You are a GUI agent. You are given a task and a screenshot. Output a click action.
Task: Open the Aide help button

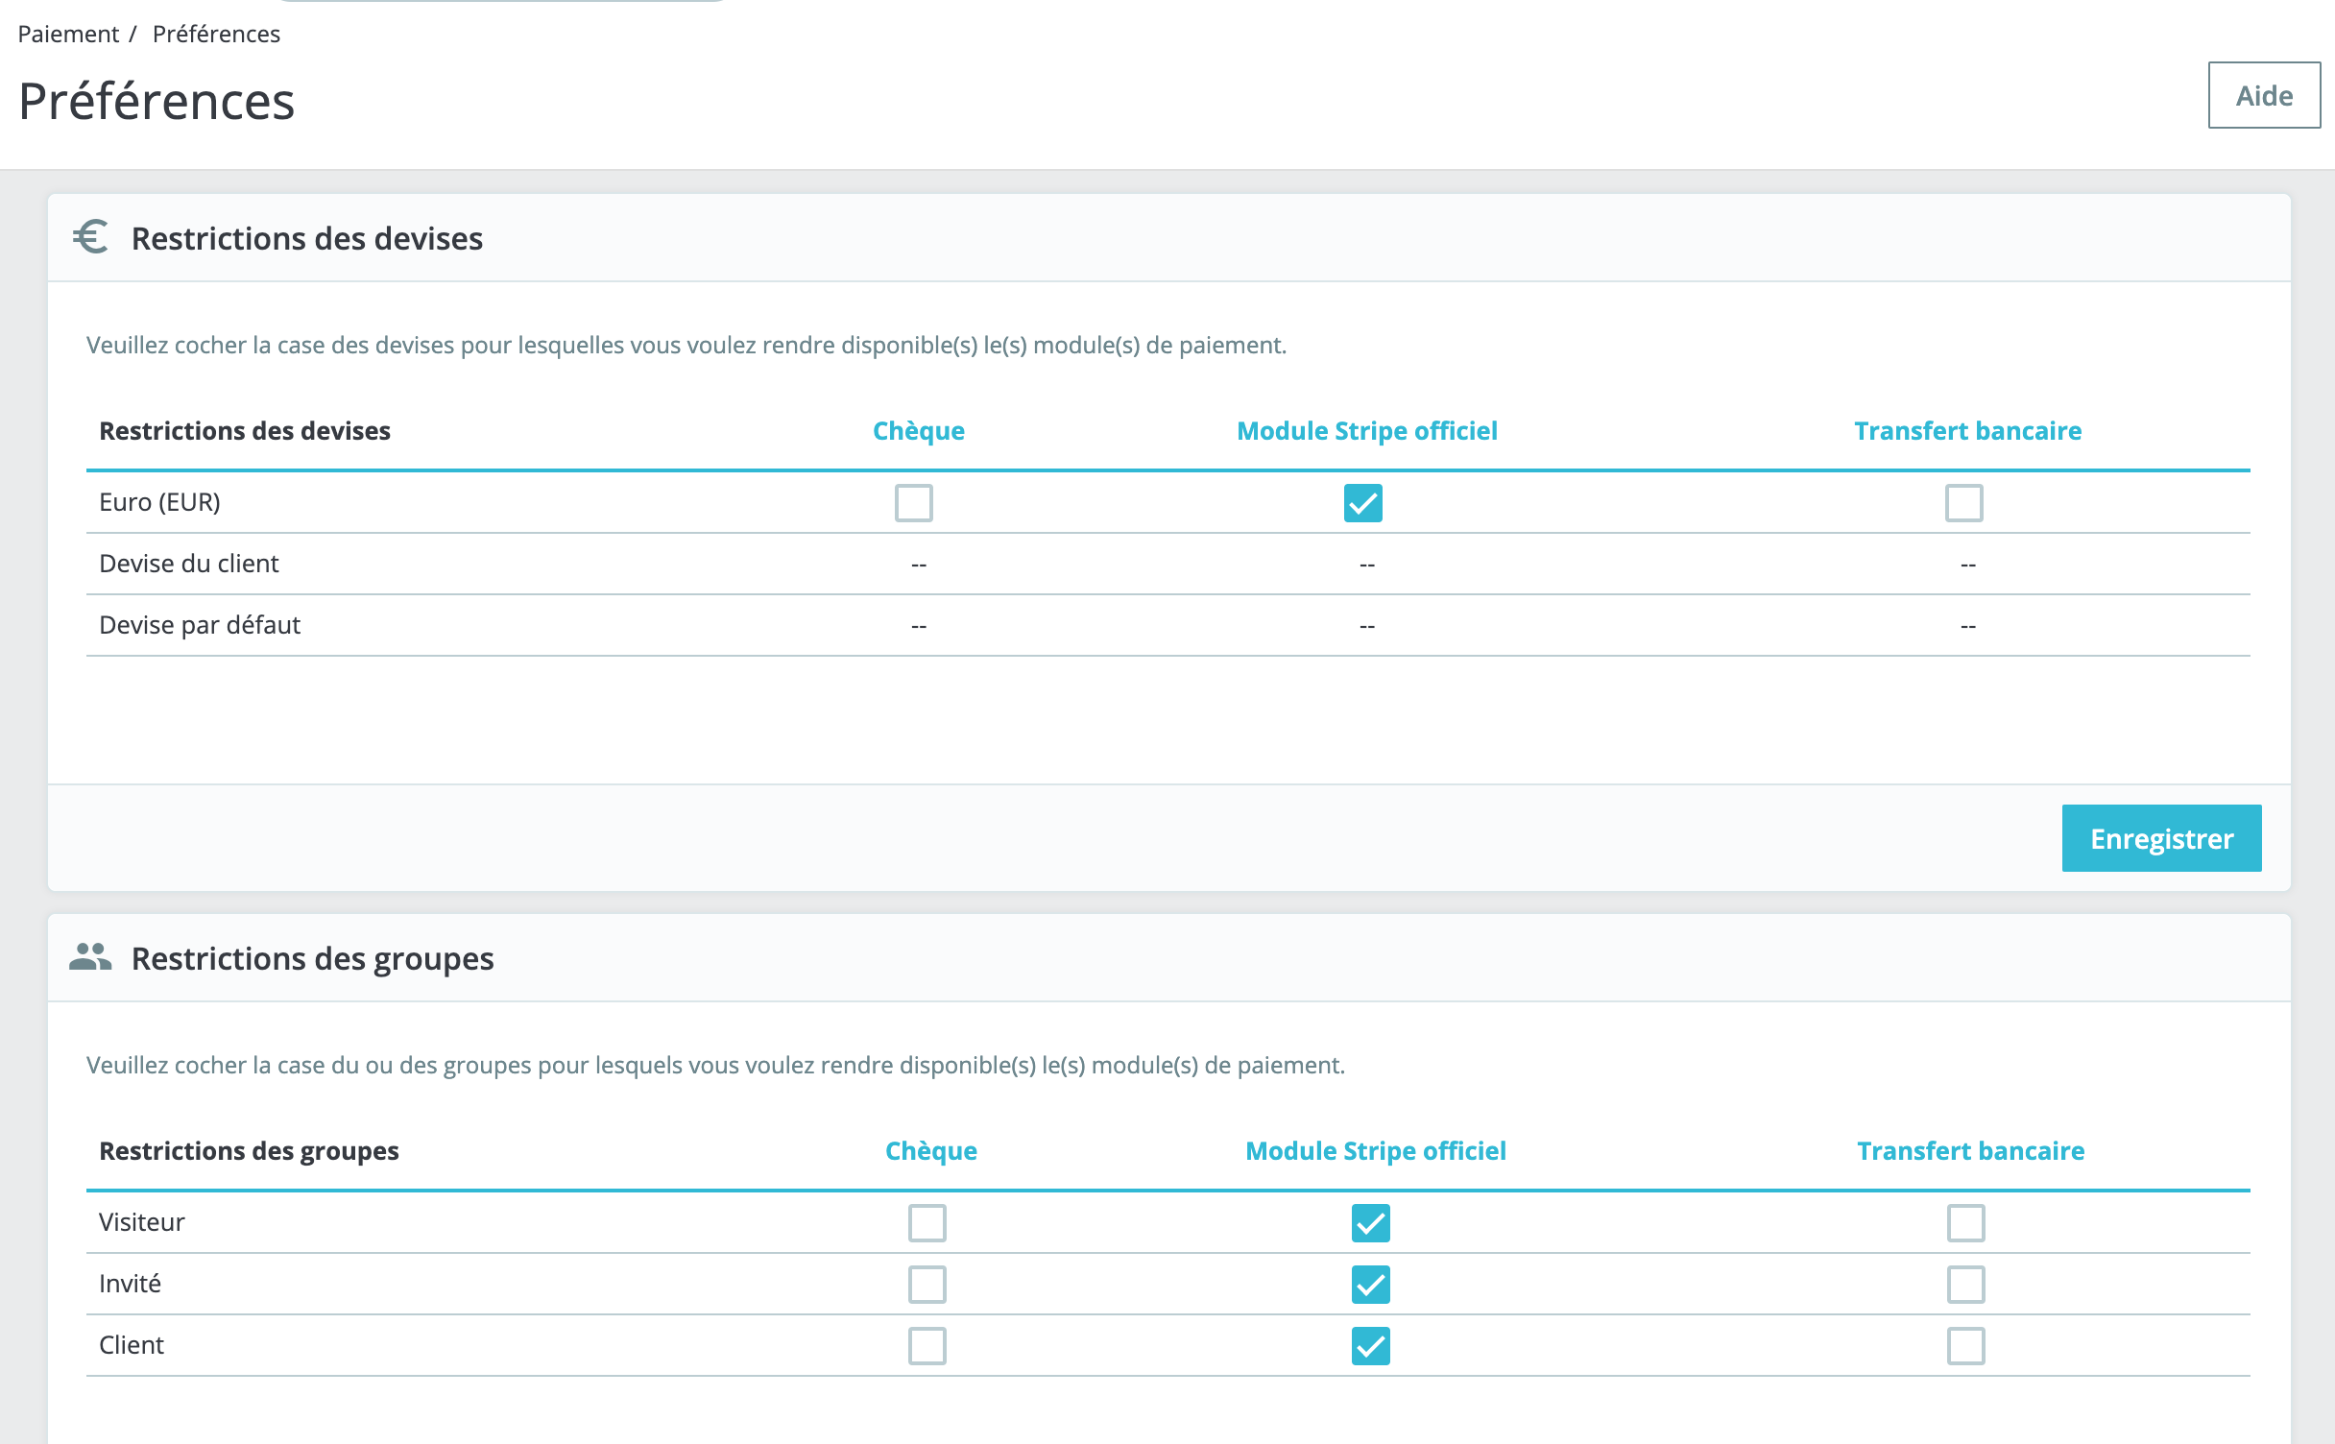click(x=2264, y=95)
